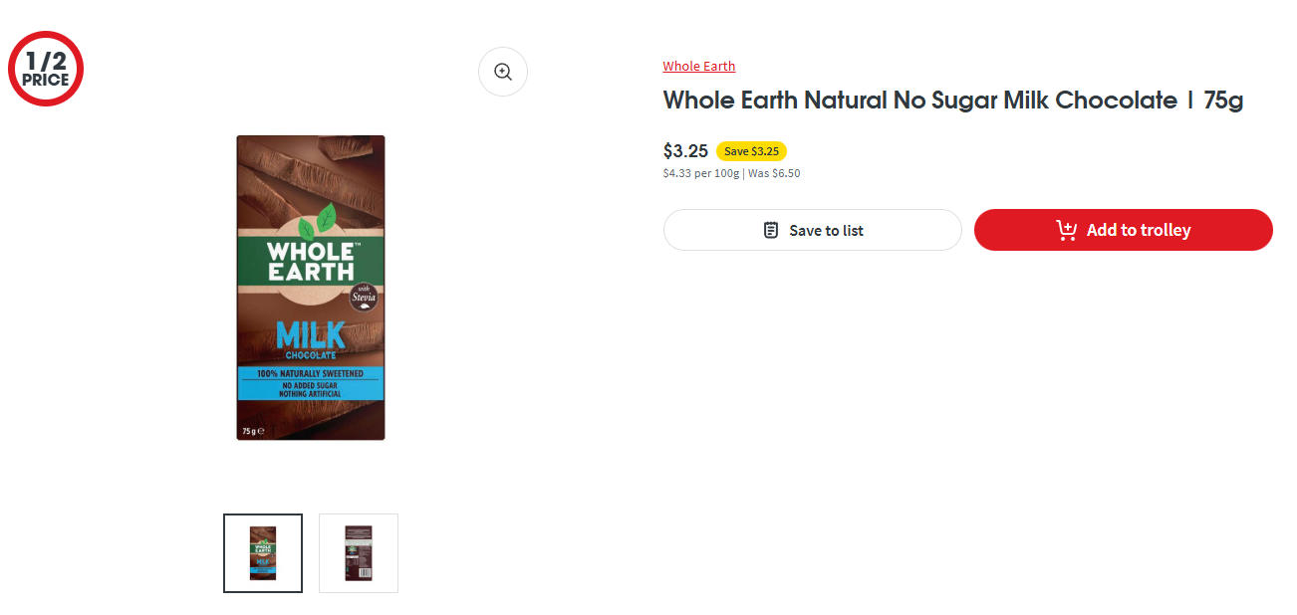Viewport: 1297px width, 615px height.
Task: Click the blue MILK text on the package
Action: pyautogui.click(x=310, y=334)
